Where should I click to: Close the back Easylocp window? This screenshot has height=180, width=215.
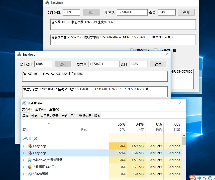[195, 3]
